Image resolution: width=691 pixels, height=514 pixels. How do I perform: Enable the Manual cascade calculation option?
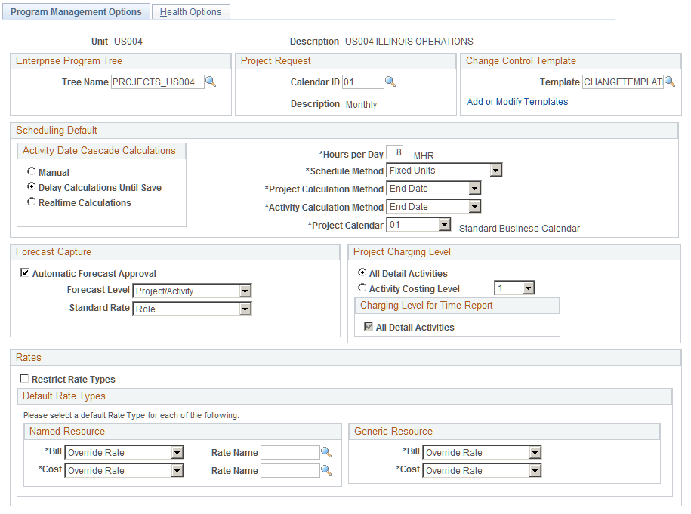tap(31, 171)
